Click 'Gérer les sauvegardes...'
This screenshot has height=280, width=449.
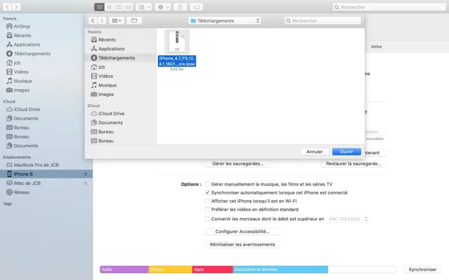pos(239,163)
